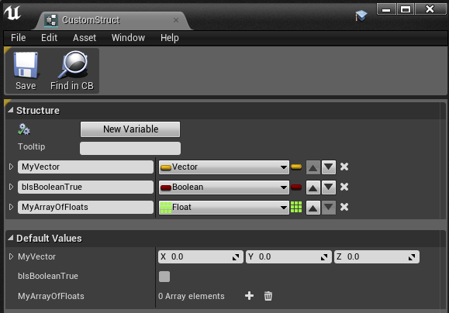
Task: Toggle bIsBooleanTrue default value checkbox
Action: click(x=164, y=277)
